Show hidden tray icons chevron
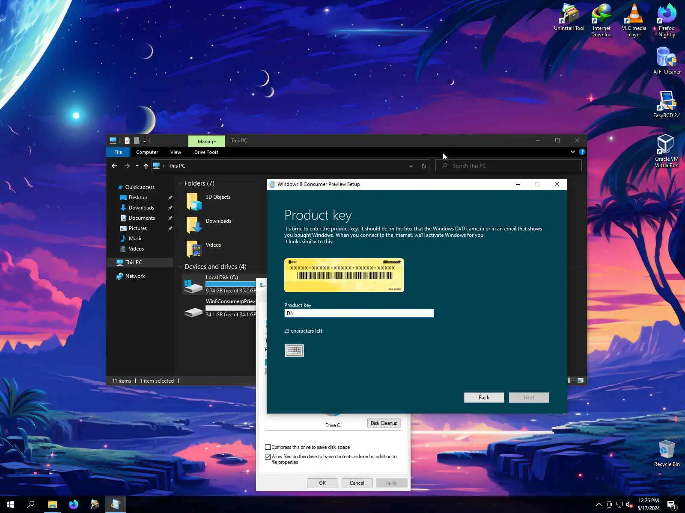This screenshot has height=513, width=685. coord(599,505)
